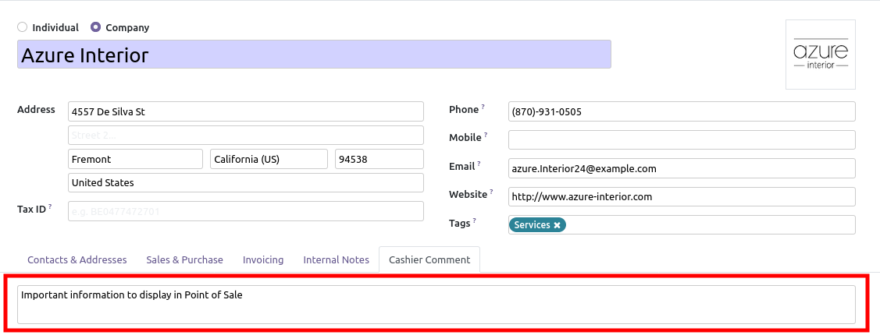Edit the website field http://www.azure-interior.com
The width and height of the screenshot is (880, 335).
click(682, 196)
